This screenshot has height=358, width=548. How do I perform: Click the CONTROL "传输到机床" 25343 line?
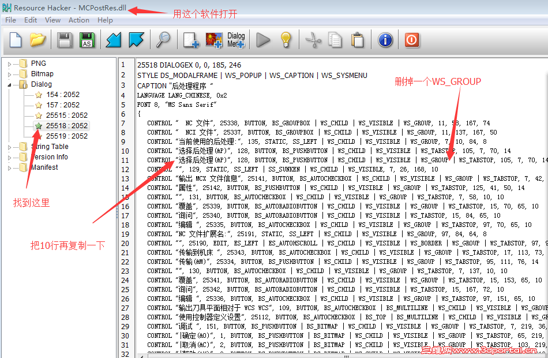click(x=347, y=253)
